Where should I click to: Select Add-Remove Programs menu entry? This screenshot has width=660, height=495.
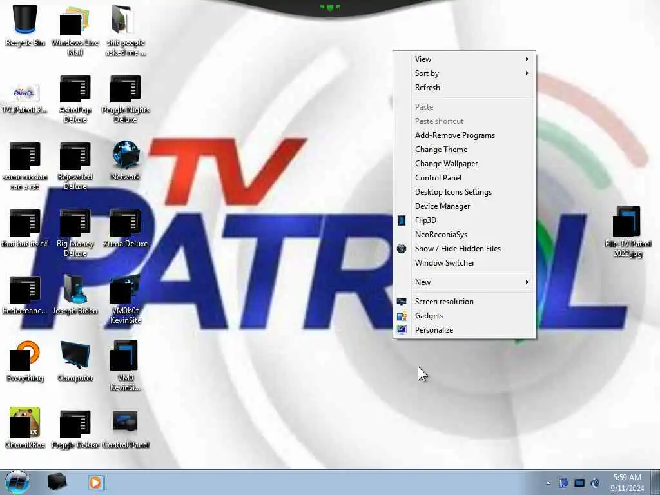464,135
